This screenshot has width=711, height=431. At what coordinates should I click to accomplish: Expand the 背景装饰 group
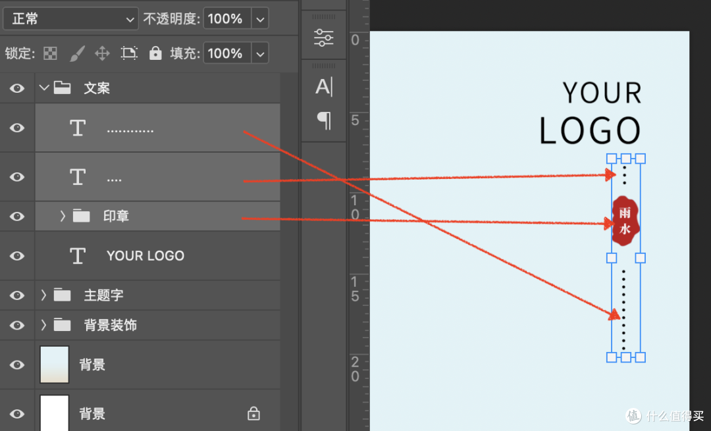[x=43, y=326]
